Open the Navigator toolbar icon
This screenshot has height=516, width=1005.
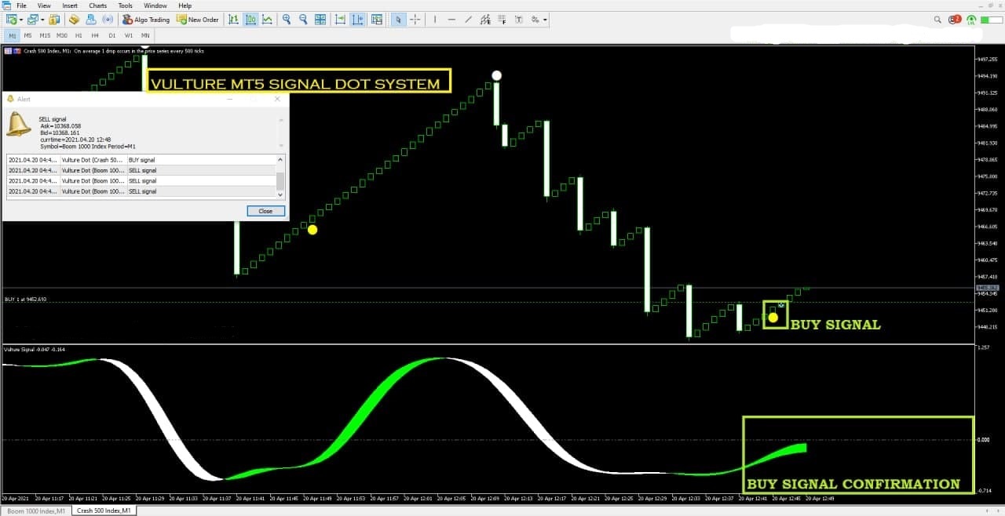coord(90,19)
